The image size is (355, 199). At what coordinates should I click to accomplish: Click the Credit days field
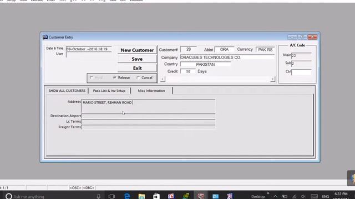click(x=188, y=71)
